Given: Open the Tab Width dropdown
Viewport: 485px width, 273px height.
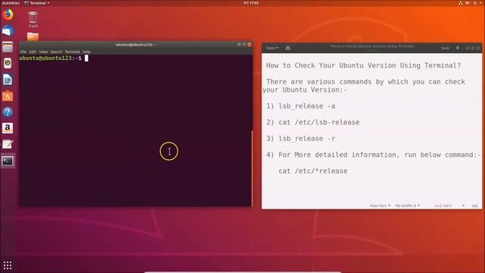Looking at the screenshot, I should [407, 206].
